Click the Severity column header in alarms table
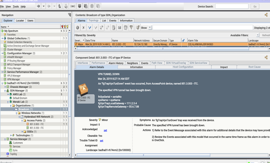 [x=80, y=41]
